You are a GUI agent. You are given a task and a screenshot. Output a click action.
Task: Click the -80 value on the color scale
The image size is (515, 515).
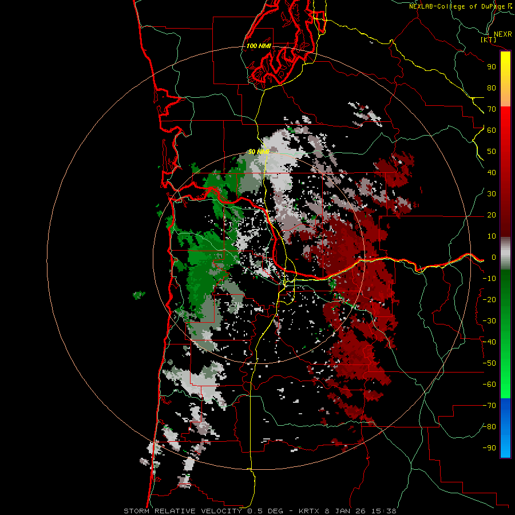489,427
